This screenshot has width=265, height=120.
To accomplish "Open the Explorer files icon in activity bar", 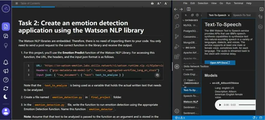I will tap(177, 16).
